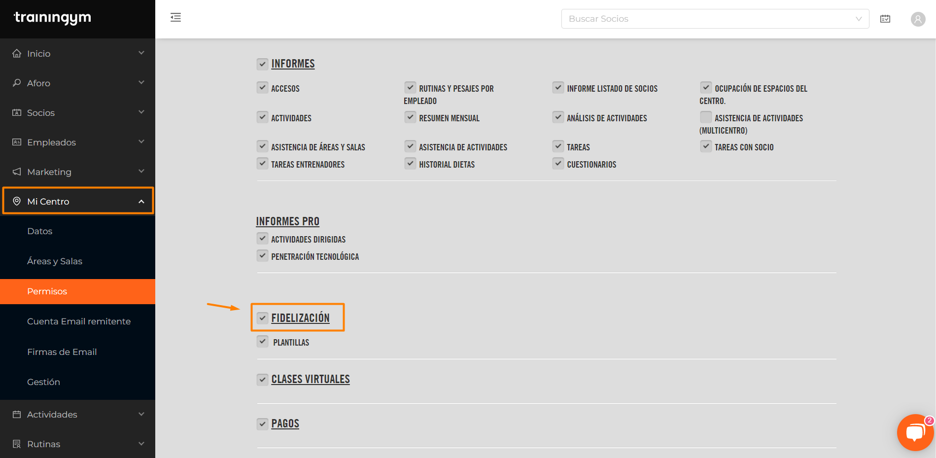Expand the Socios menu chevron
The height and width of the screenshot is (458, 936).
tap(141, 112)
